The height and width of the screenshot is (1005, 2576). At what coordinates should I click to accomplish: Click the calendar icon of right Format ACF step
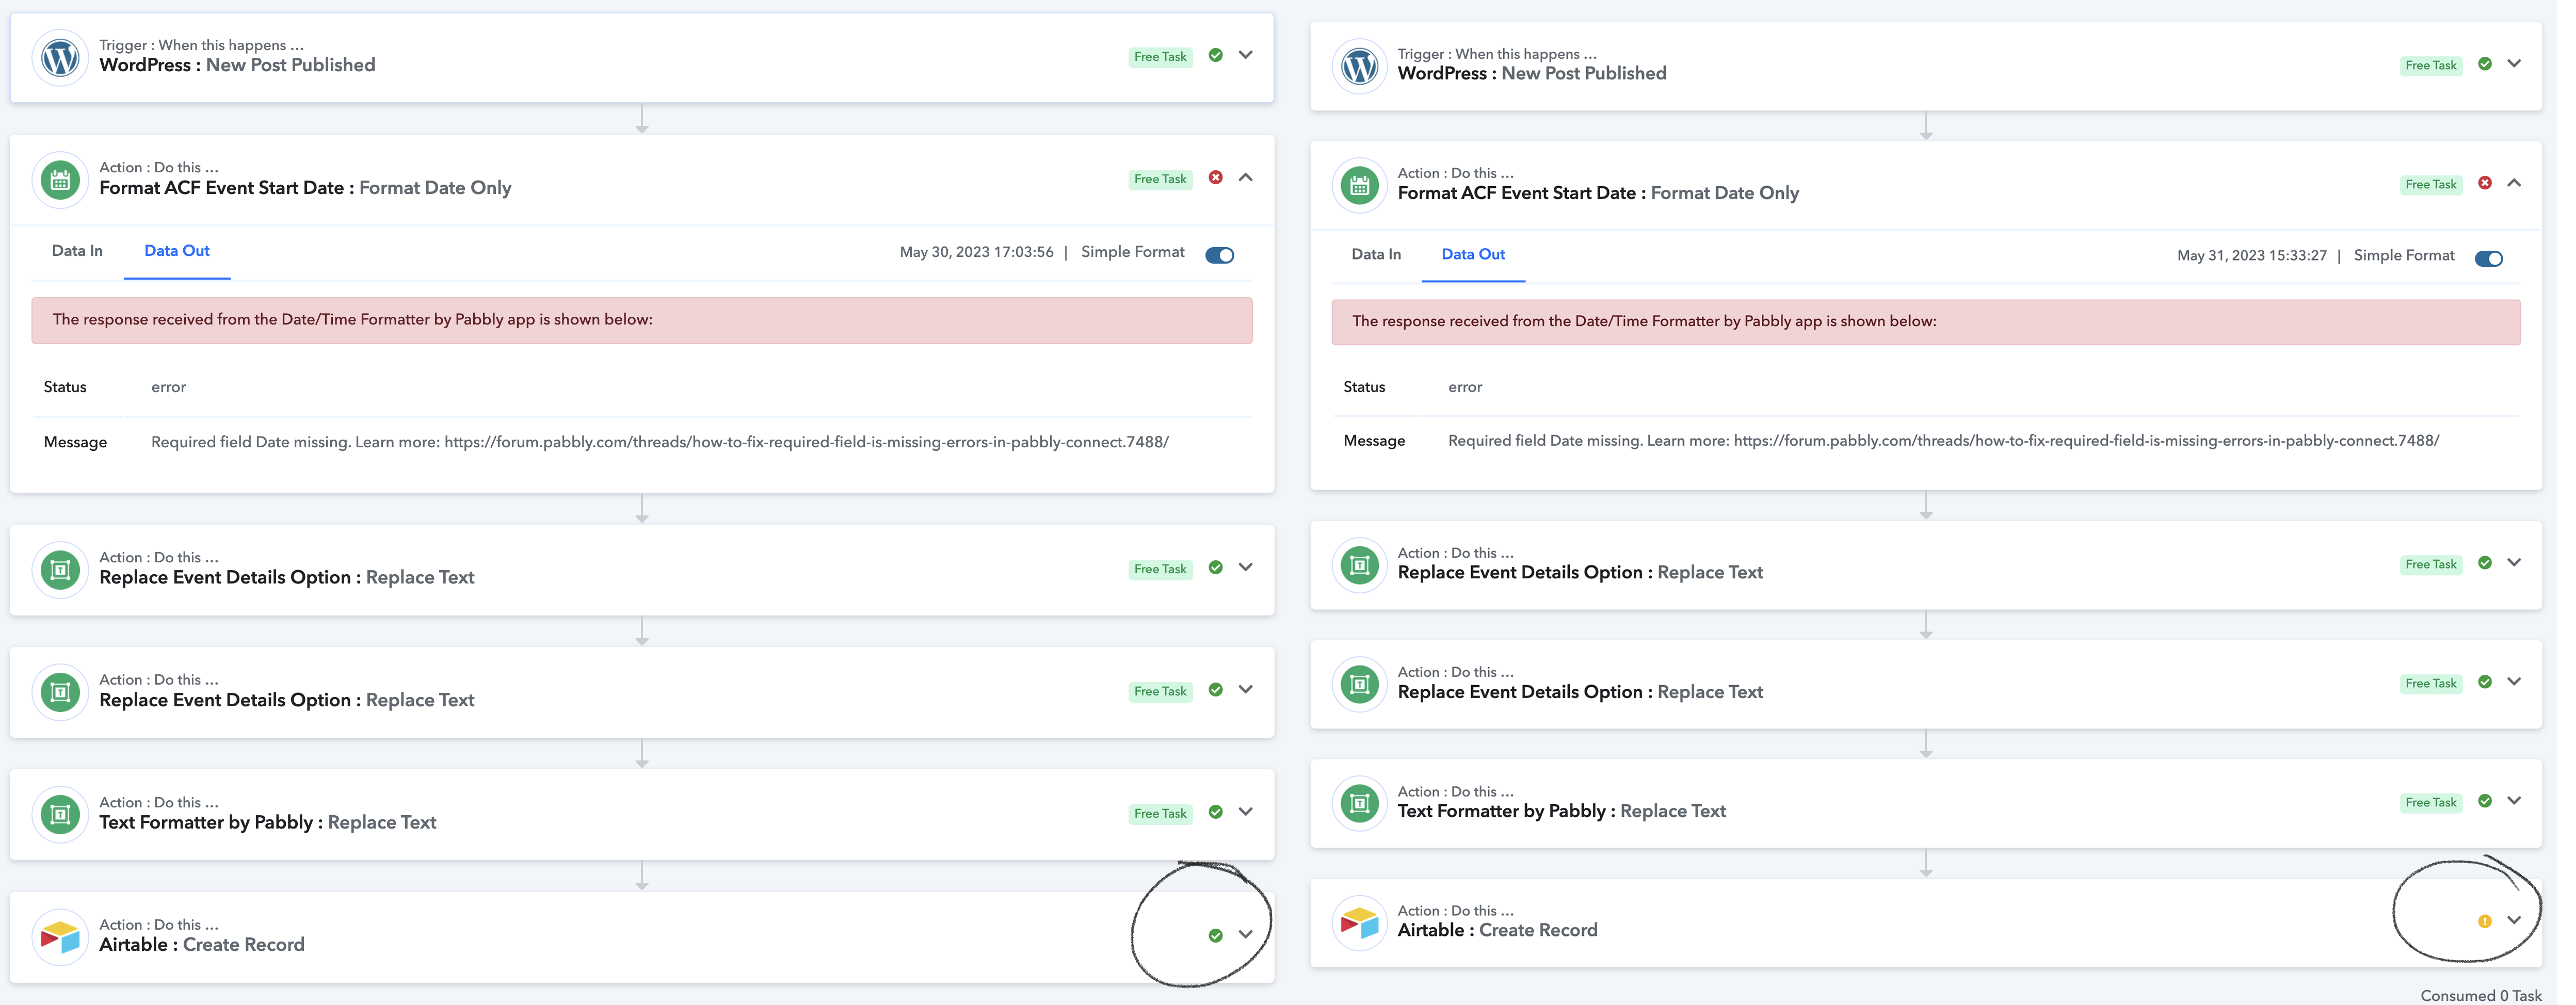1359,185
